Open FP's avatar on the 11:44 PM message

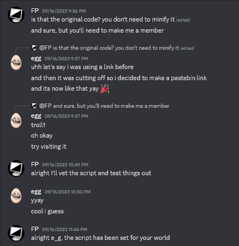(16, 233)
